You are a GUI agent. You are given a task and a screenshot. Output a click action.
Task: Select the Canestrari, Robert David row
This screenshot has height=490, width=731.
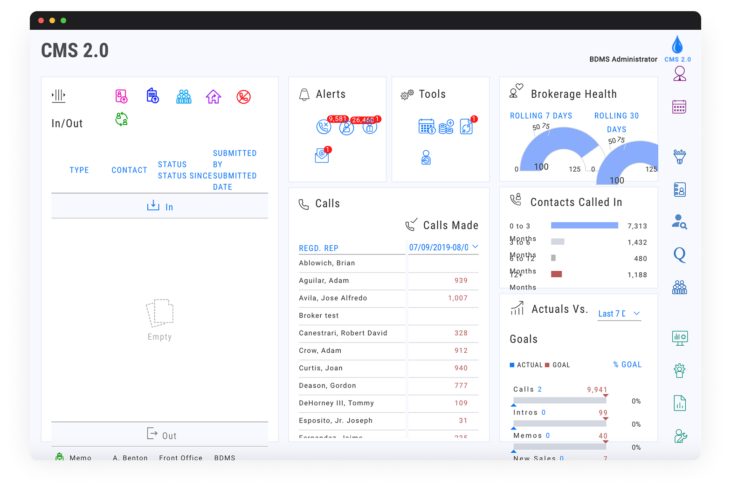tap(389, 334)
